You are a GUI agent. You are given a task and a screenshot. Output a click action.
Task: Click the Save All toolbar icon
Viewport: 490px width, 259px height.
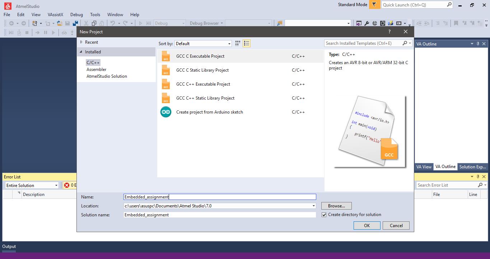(75, 23)
